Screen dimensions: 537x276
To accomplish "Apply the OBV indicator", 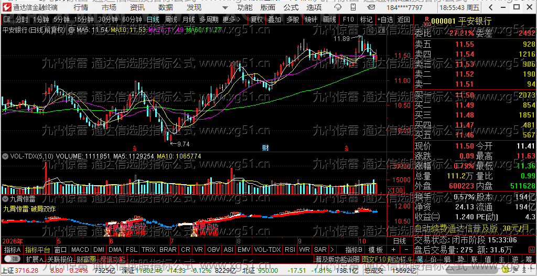I will [x=214, y=250].
